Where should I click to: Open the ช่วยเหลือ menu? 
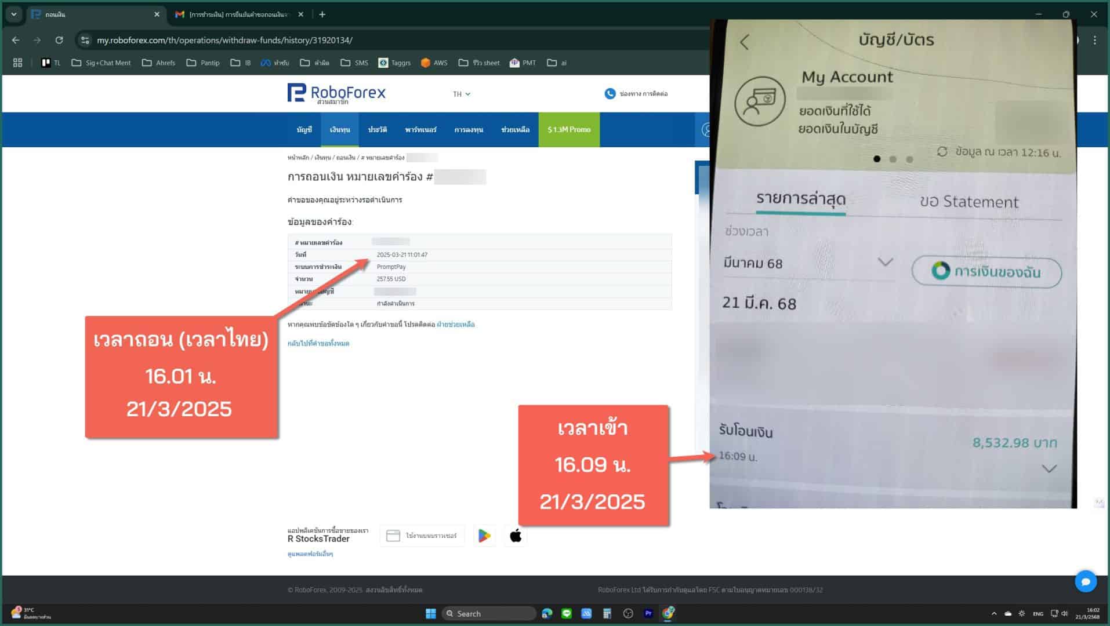click(515, 129)
